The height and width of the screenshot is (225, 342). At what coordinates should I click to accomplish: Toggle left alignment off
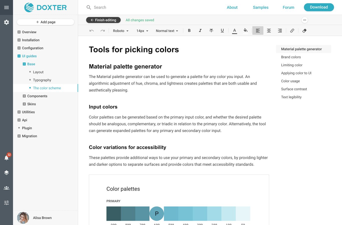tap(258, 30)
